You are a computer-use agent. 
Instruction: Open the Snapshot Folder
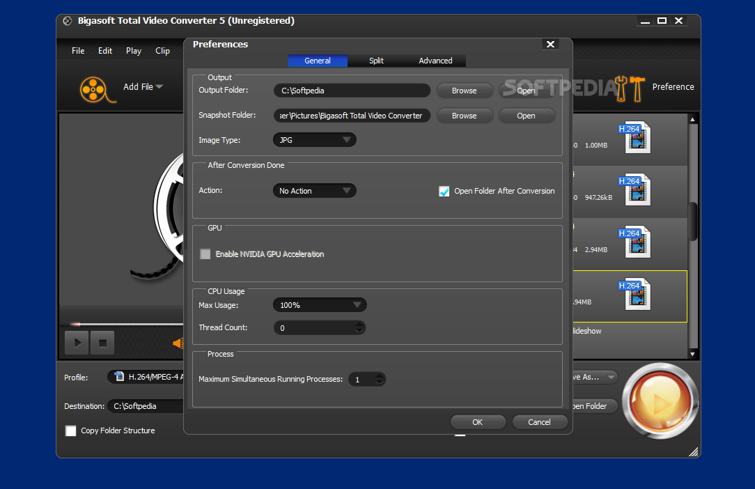(526, 116)
